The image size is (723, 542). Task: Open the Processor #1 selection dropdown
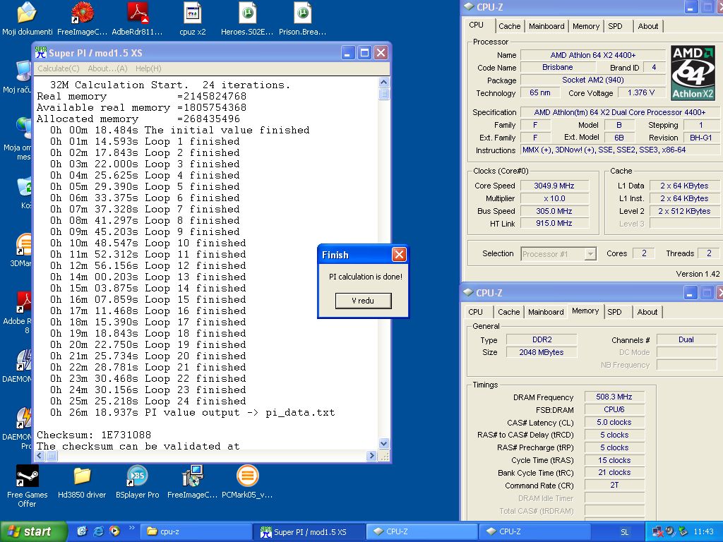coord(559,254)
